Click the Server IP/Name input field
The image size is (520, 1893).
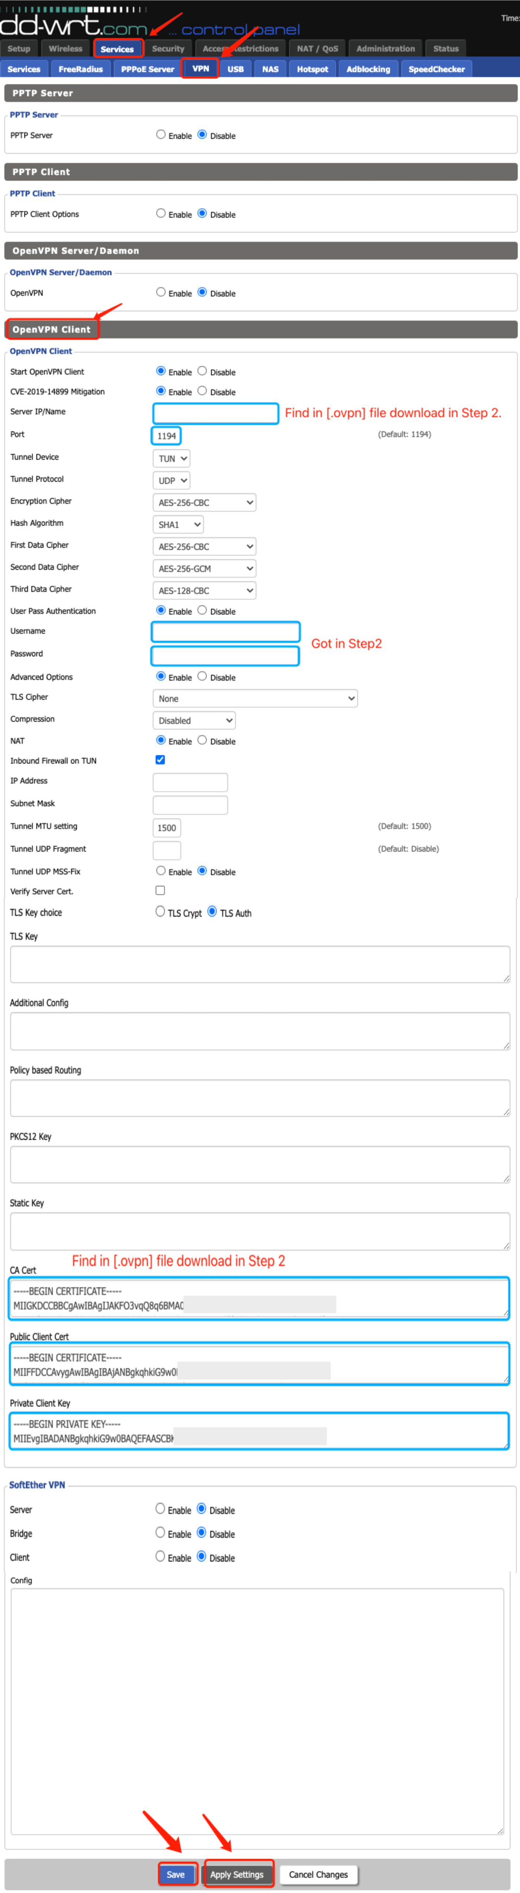click(x=215, y=413)
